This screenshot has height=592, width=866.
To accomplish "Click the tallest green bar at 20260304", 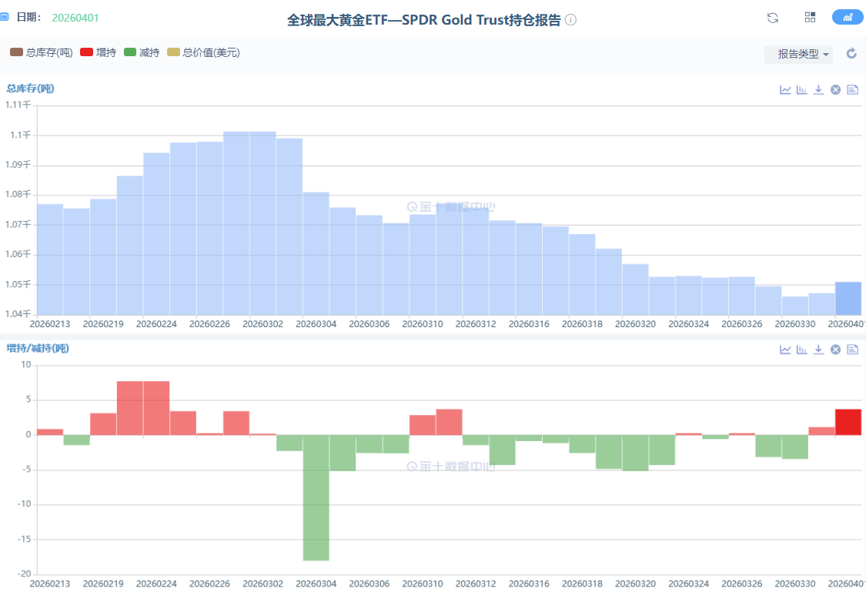I will click(x=316, y=497).
